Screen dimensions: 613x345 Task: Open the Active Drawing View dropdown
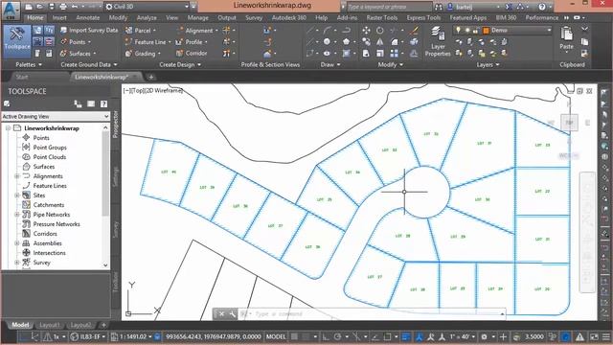tap(56, 116)
